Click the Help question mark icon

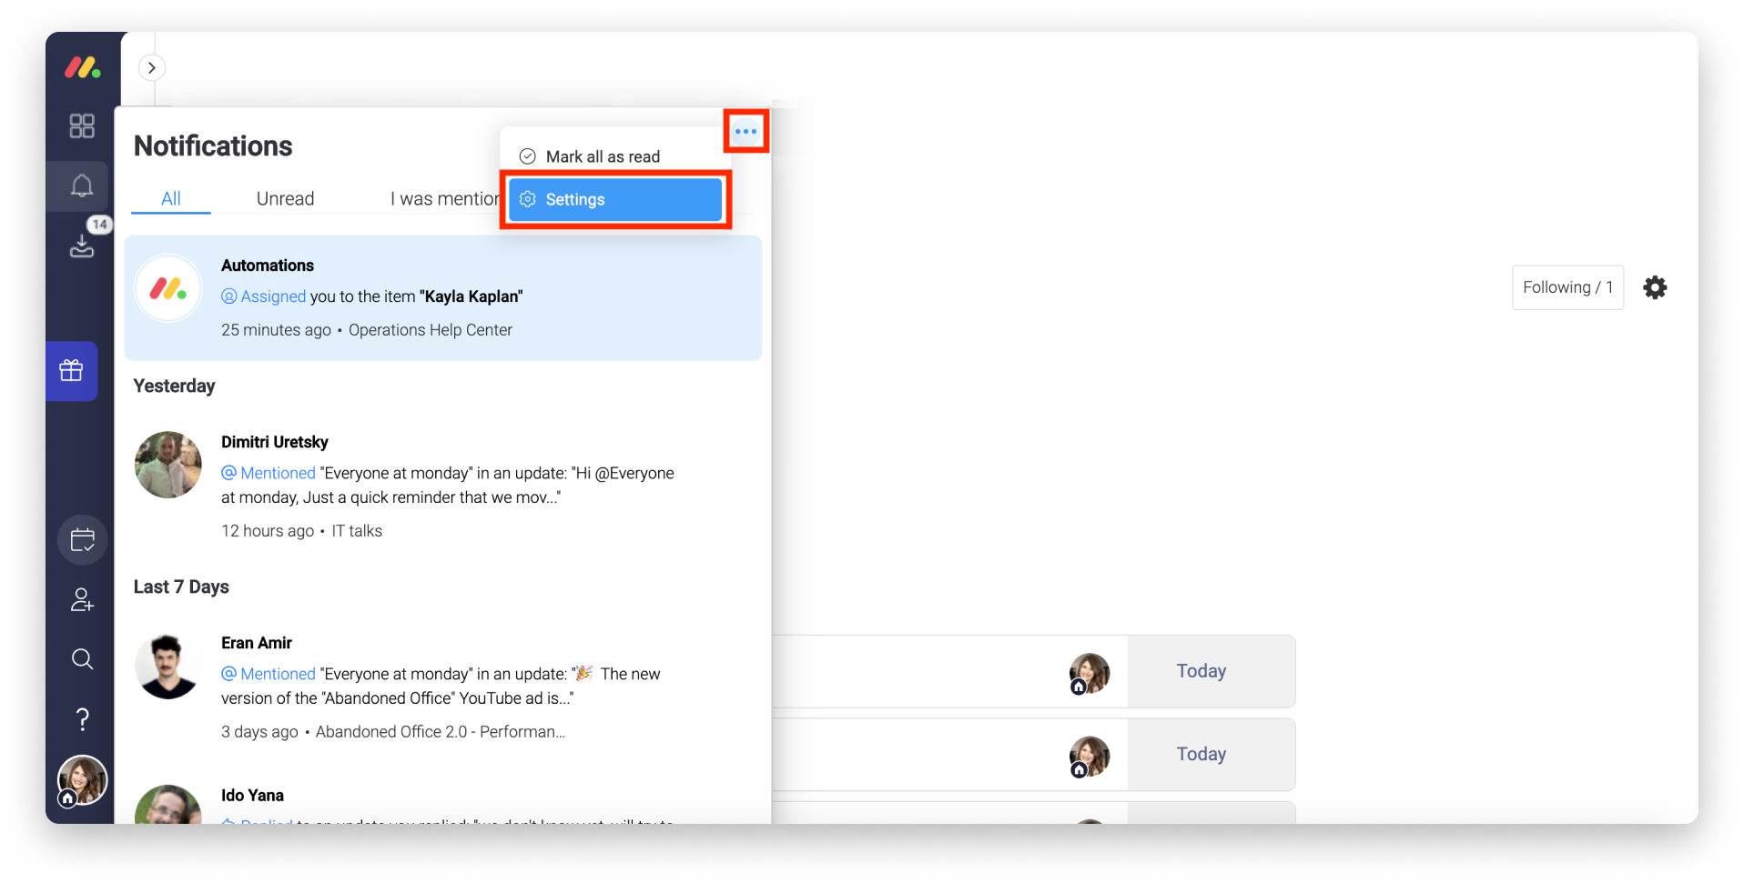82,718
